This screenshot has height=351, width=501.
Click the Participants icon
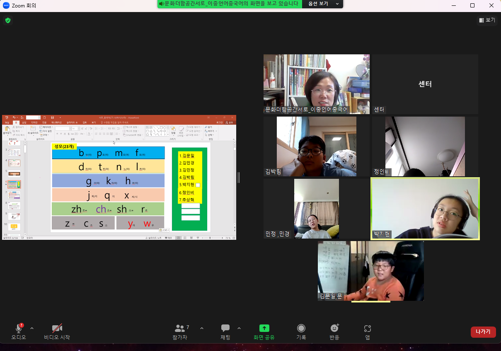180,329
